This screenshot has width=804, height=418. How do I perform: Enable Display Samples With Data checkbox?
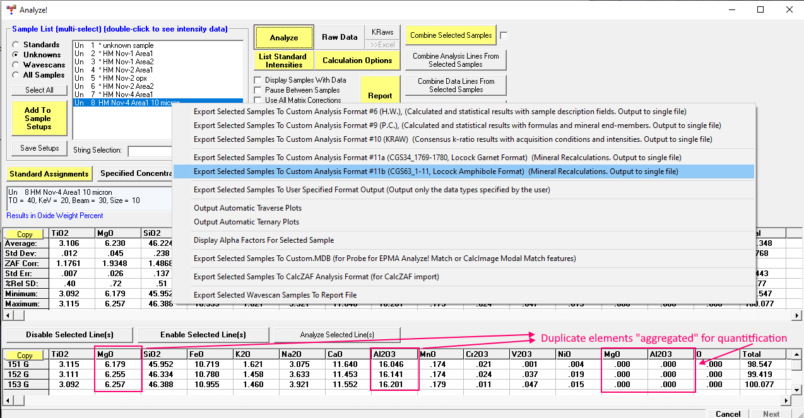point(257,80)
